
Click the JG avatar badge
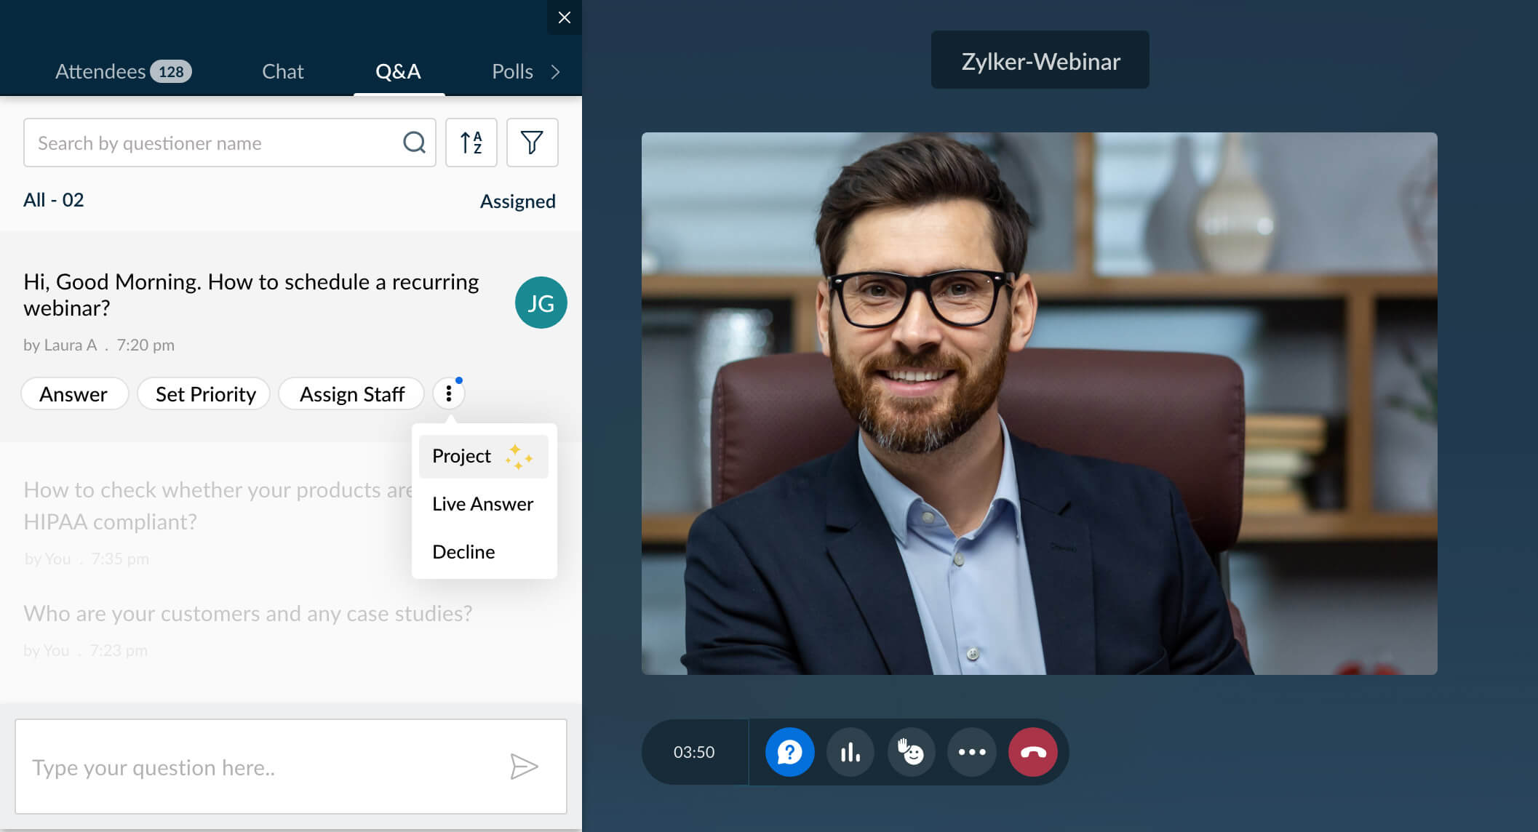(x=541, y=303)
